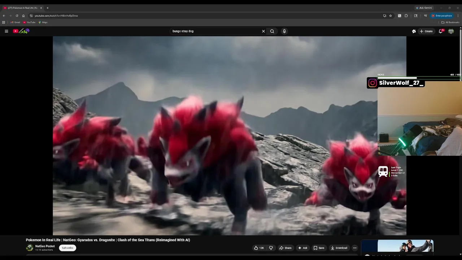Open Ask Gemini in browser
This screenshot has height=260, width=462.
pos(424,8)
